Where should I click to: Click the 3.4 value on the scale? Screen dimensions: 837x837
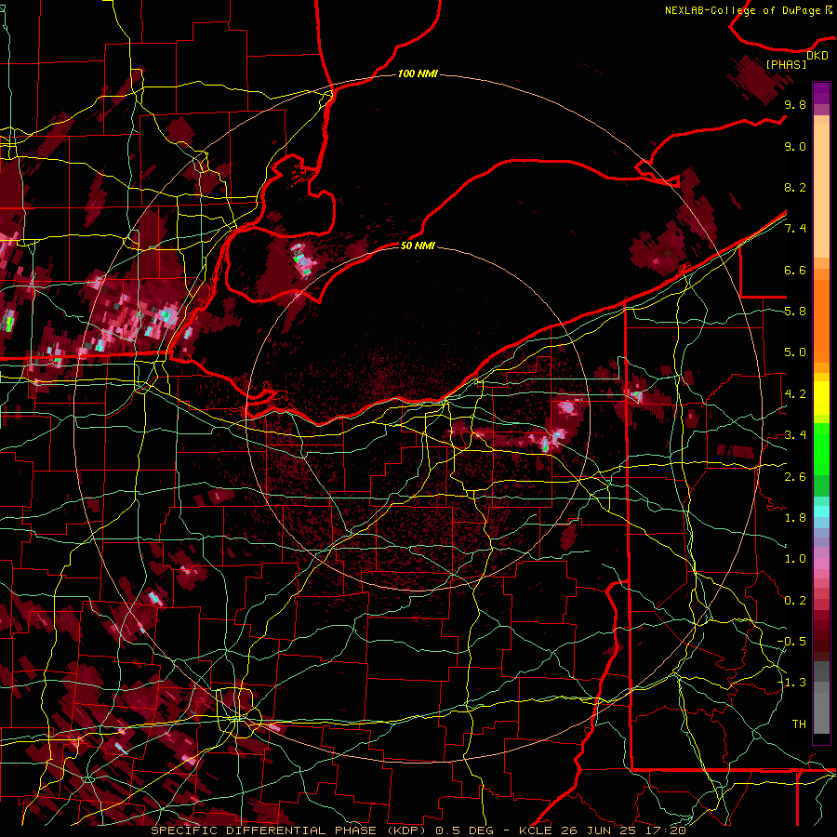[x=795, y=435]
